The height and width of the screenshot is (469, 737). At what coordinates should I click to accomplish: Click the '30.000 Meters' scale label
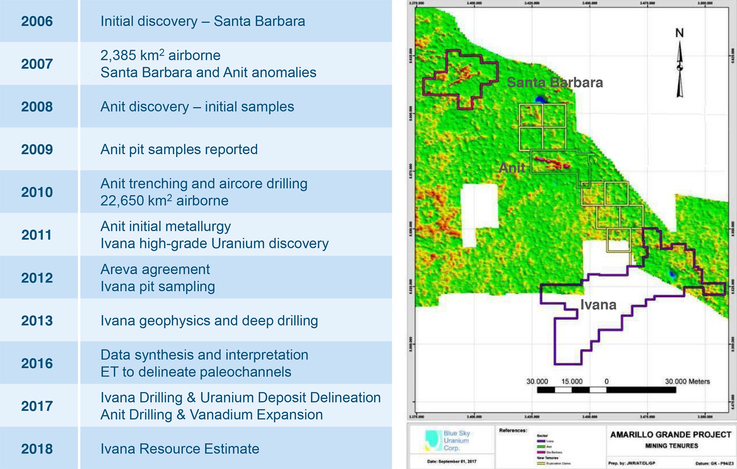687,381
